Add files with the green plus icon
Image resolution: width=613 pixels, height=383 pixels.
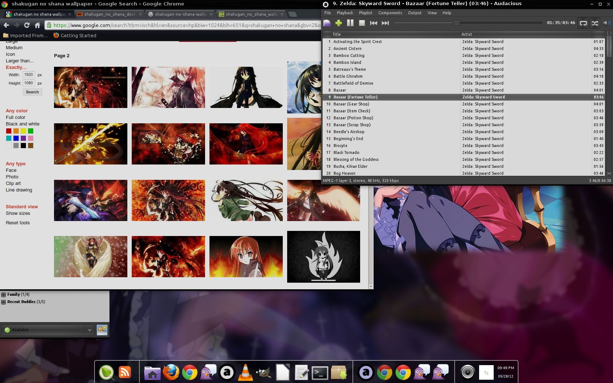(x=339, y=23)
